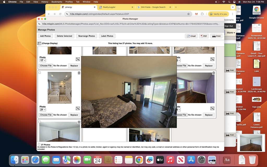Expand the More dropdown menu
The width and height of the screenshot is (267, 167).
pos(231,33)
